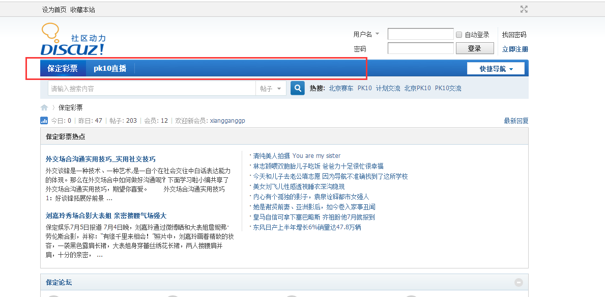Click a gray forum circle icon under 保定论坛
This screenshot has height=297, width=605.
[x=53, y=295]
